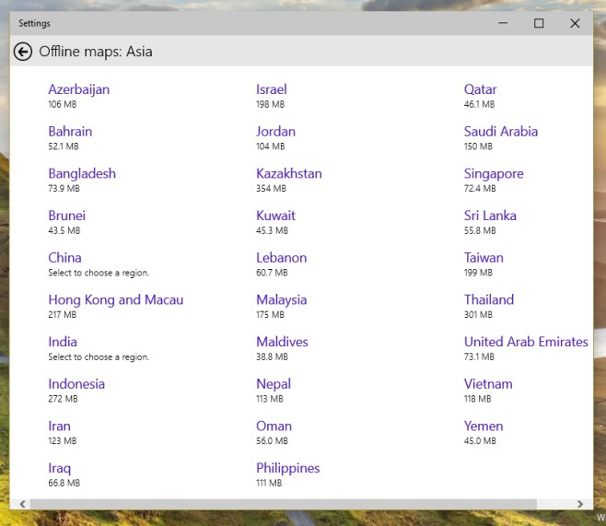Select United Arab Emirates map
The image size is (606, 526).
click(526, 342)
